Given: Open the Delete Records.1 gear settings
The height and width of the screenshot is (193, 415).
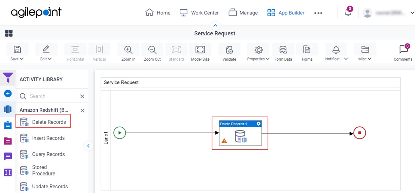Looking at the screenshot, I should click(x=258, y=124).
